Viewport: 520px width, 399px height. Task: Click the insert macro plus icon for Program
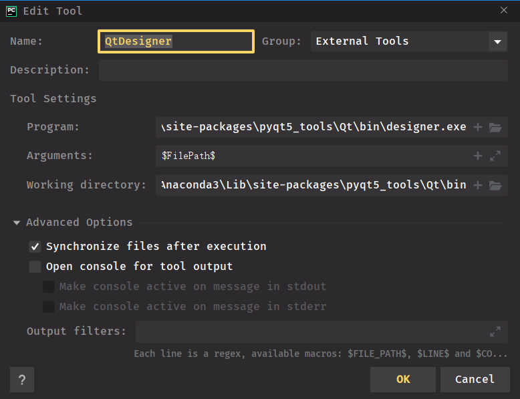pyautogui.click(x=477, y=127)
